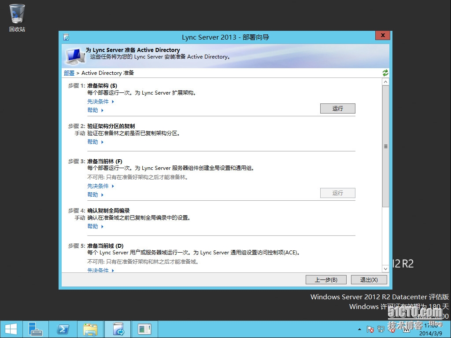The image size is (451, 338).
Task: Click scrollbar down arrow
Action: click(385, 269)
